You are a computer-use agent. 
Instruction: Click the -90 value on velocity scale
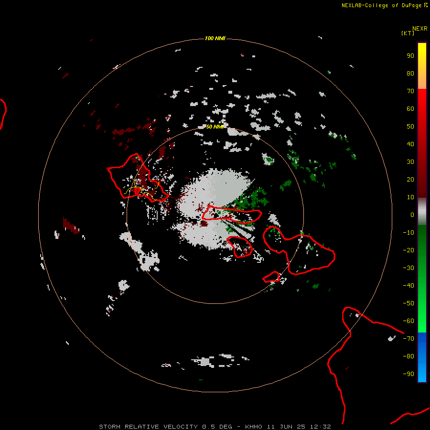click(408, 374)
